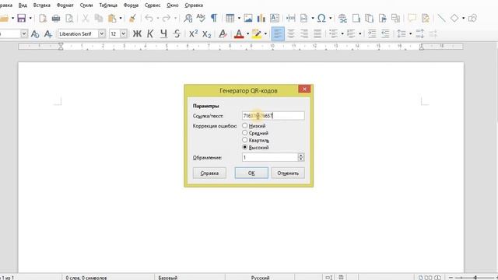
Task: Click the Insert Chart icon
Action: click(x=261, y=18)
